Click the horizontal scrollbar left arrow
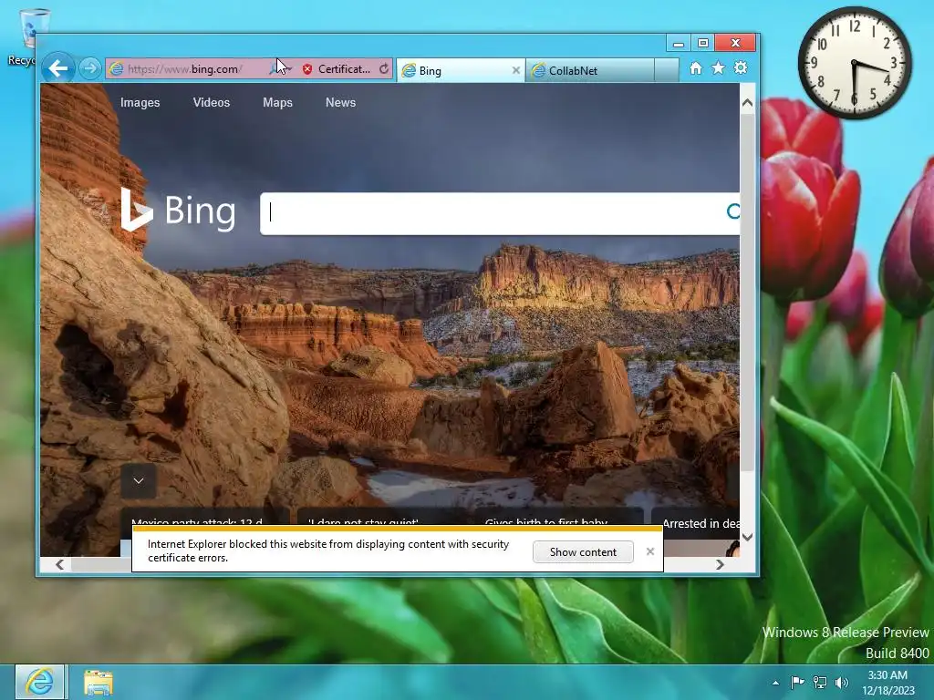The width and height of the screenshot is (934, 700). (59, 564)
